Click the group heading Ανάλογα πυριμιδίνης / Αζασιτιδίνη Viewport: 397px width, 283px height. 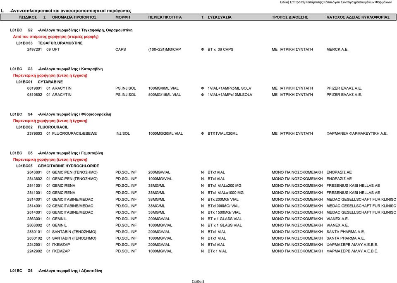pos(70,271)
